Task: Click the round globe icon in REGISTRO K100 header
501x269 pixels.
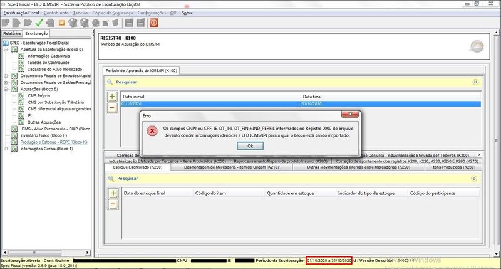Action: 477,46
